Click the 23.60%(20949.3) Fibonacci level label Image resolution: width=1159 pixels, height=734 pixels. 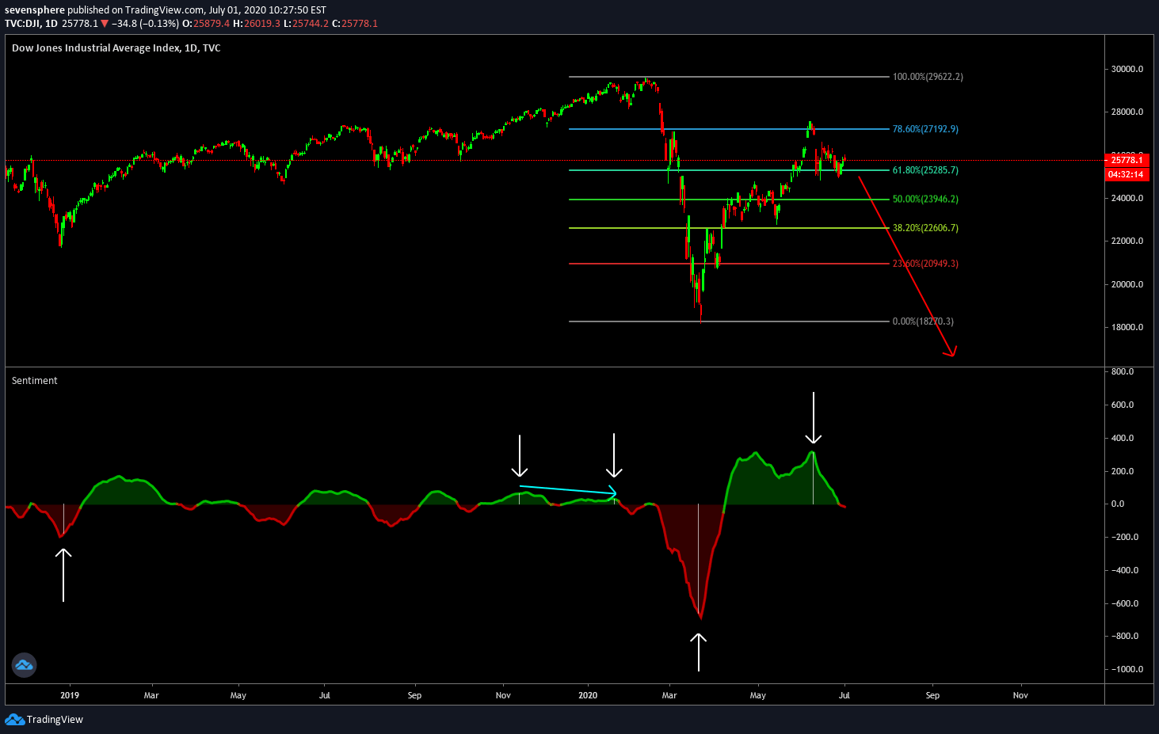tap(925, 264)
